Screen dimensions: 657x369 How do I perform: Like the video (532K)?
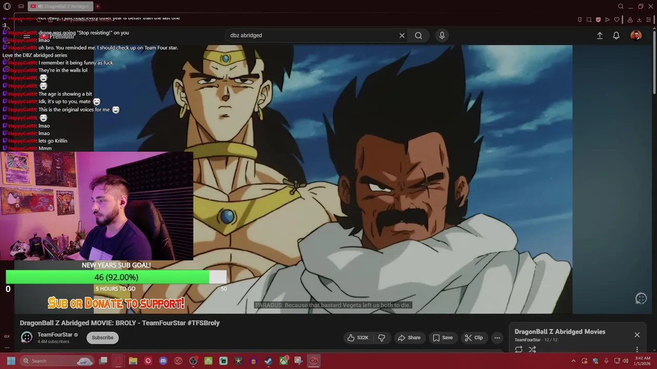click(358, 338)
